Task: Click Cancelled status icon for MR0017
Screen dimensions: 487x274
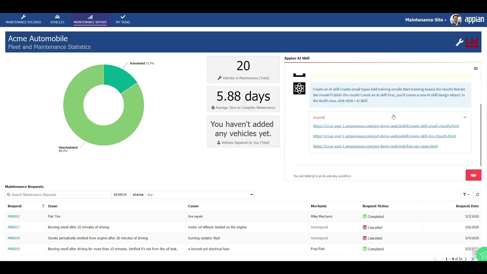Action: point(364,228)
